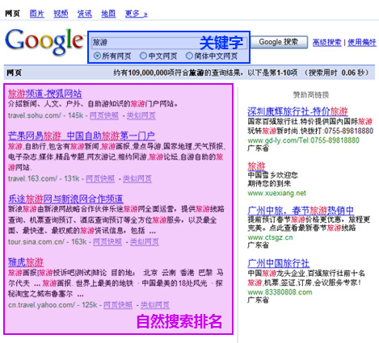This screenshot has height=343, width=379.
Task: Click the search input containing 旅游
Action: 169,43
